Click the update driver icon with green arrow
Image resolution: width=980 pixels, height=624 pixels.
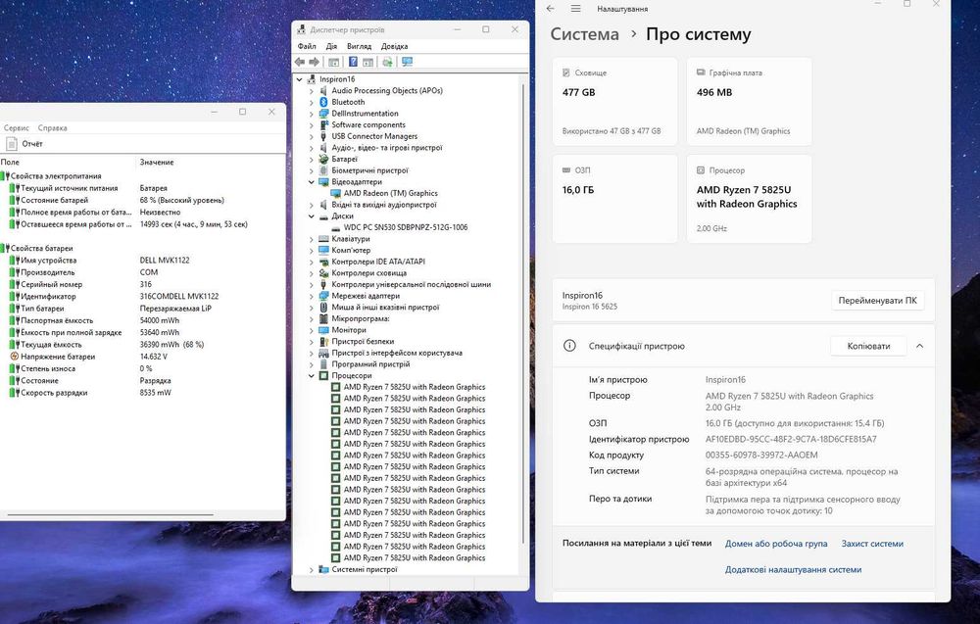coord(387,62)
